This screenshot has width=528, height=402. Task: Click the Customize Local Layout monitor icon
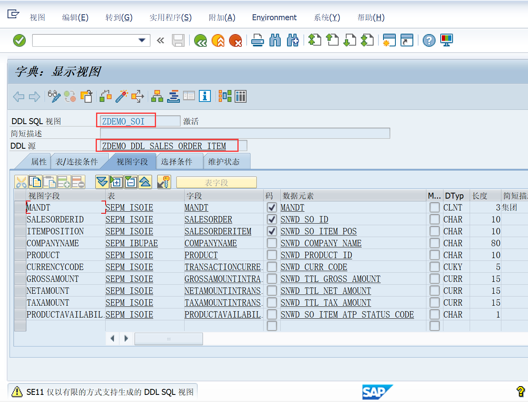coord(447,40)
